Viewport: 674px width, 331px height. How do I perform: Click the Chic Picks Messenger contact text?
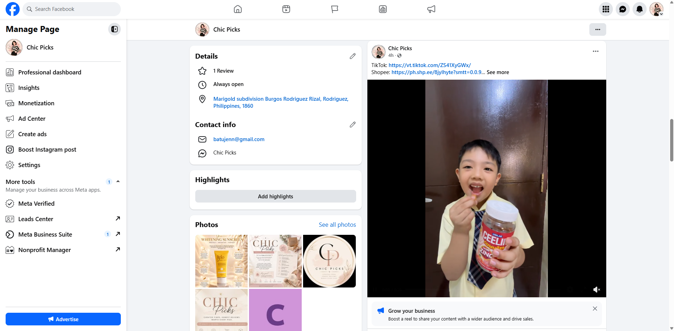pyautogui.click(x=225, y=153)
